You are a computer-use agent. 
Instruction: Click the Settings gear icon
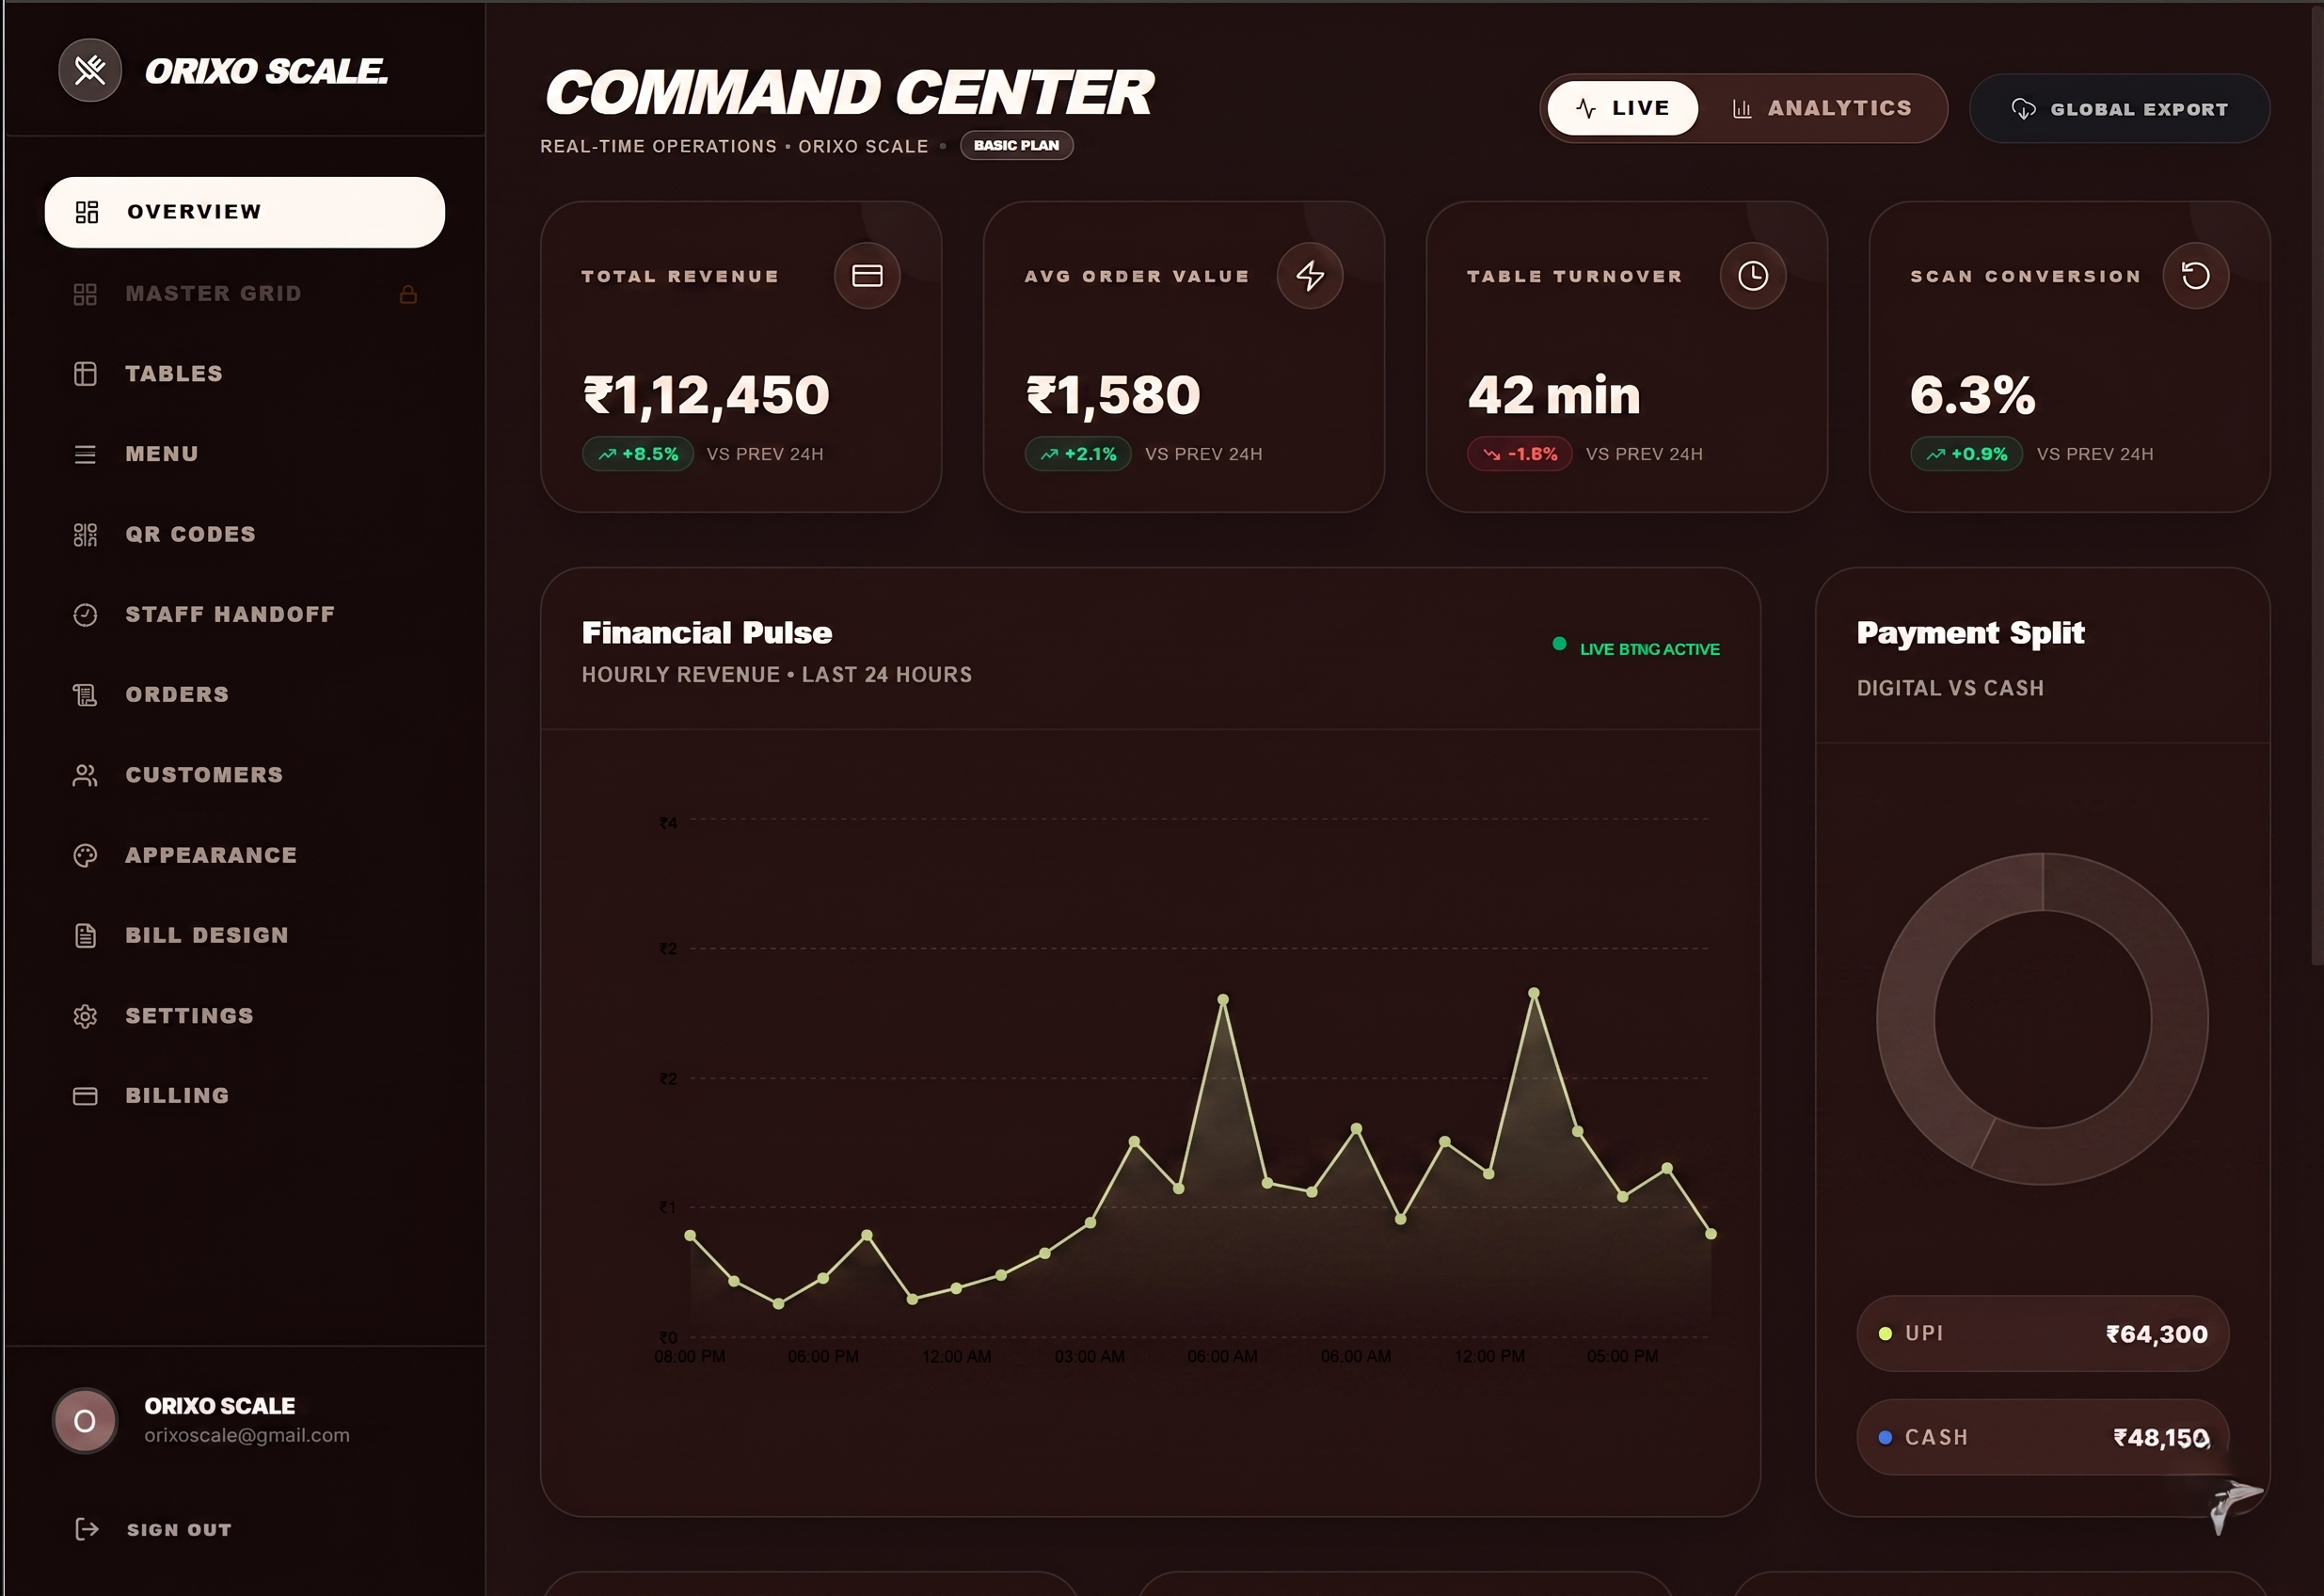point(85,1016)
